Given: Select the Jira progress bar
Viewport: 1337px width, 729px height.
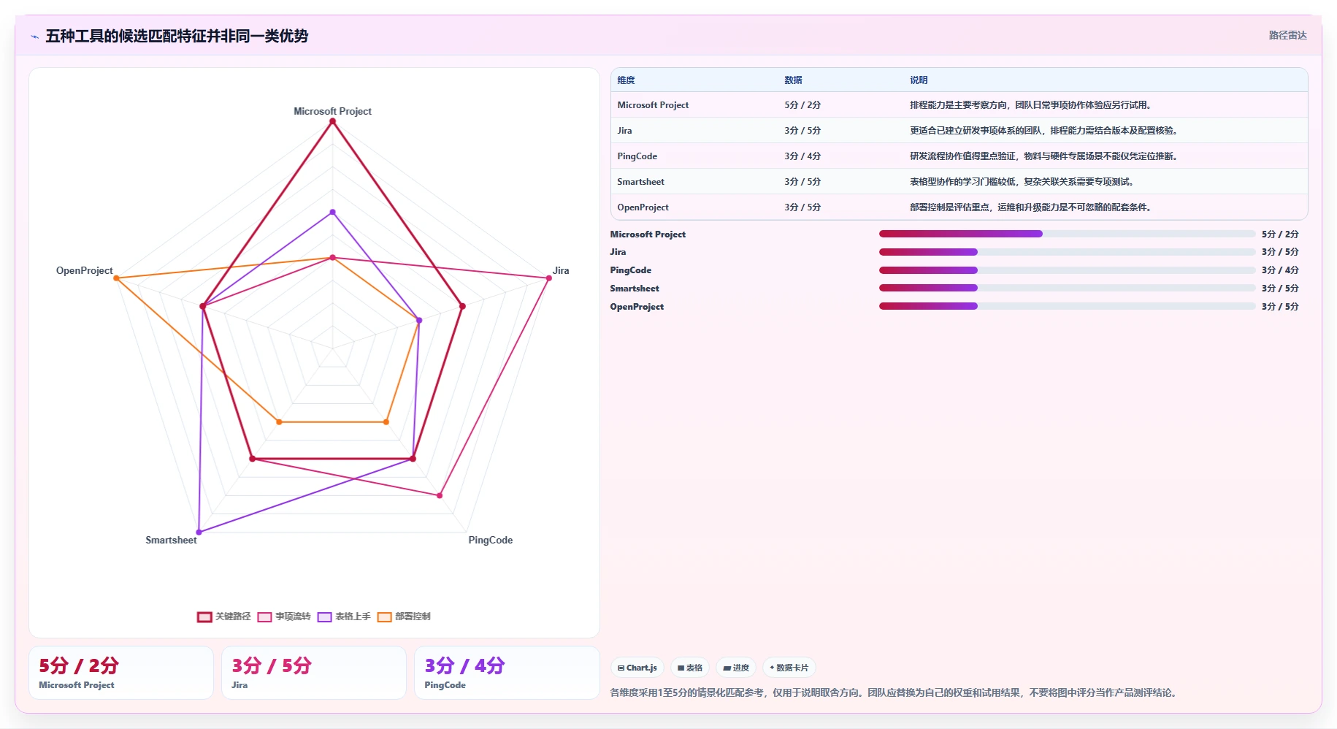Looking at the screenshot, I should (x=1067, y=252).
